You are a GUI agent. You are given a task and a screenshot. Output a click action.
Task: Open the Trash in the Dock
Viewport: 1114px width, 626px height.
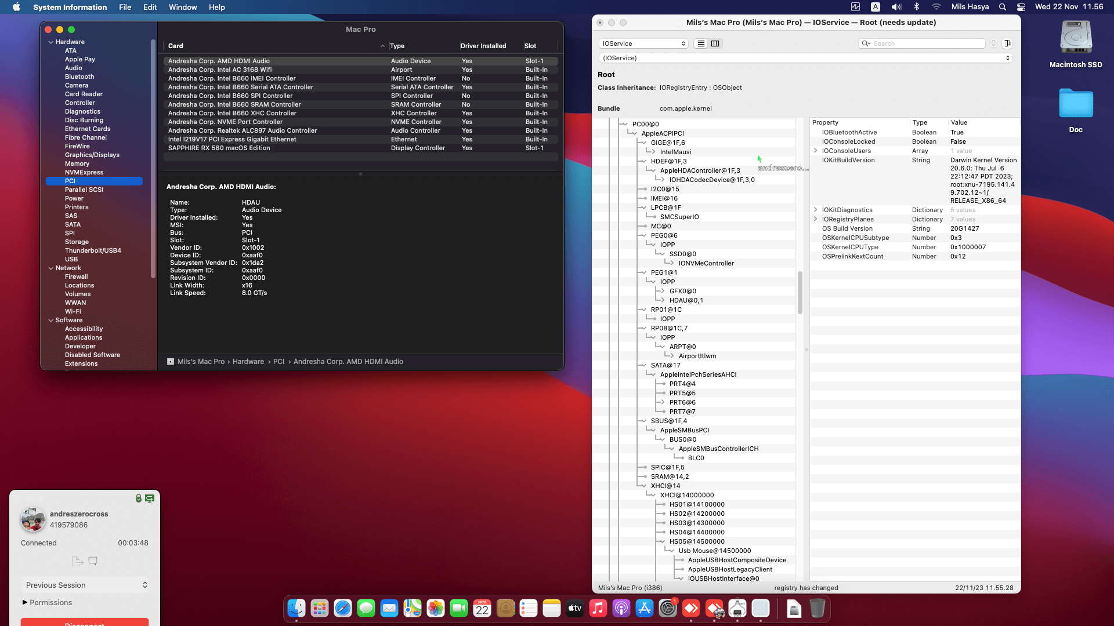pos(818,608)
